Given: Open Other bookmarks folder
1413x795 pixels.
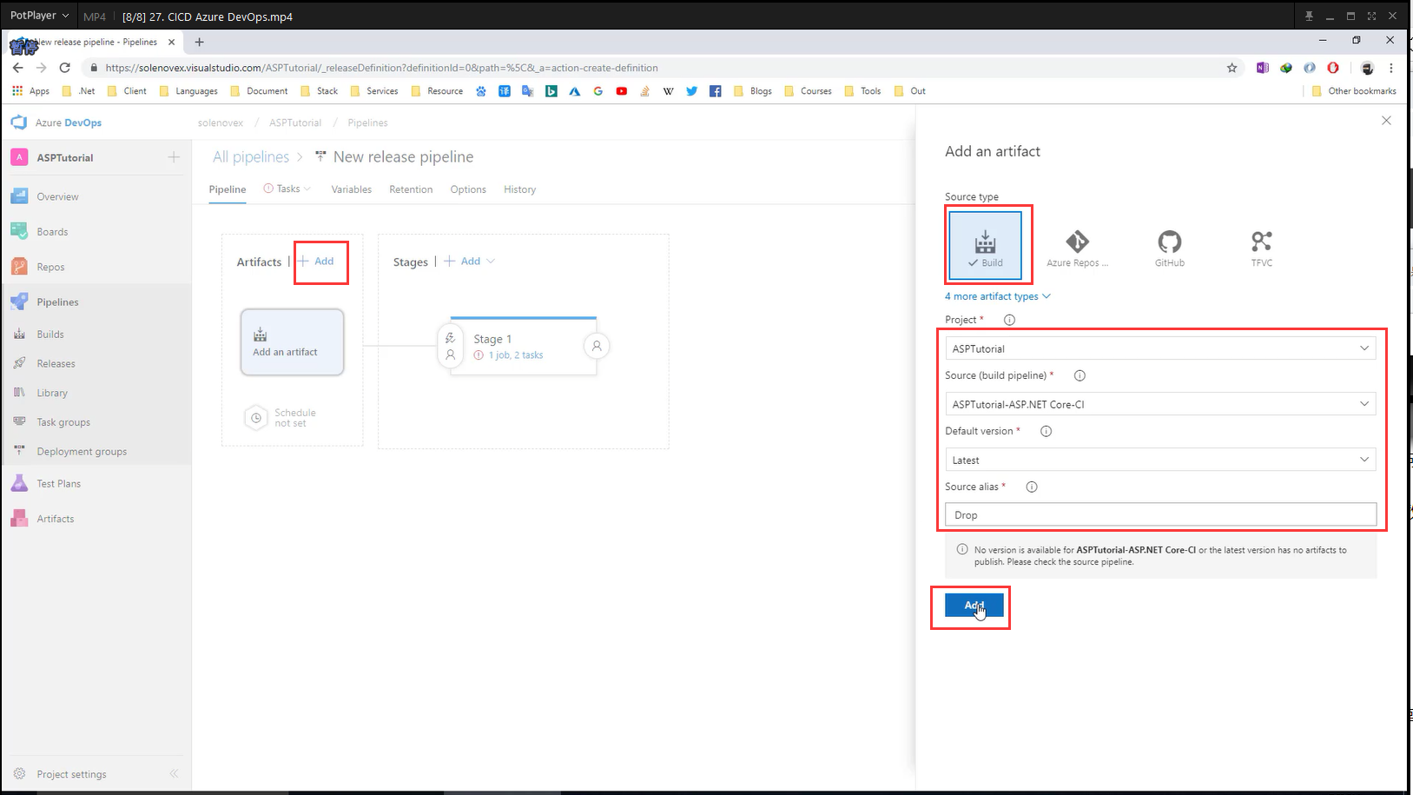Looking at the screenshot, I should tap(1354, 91).
